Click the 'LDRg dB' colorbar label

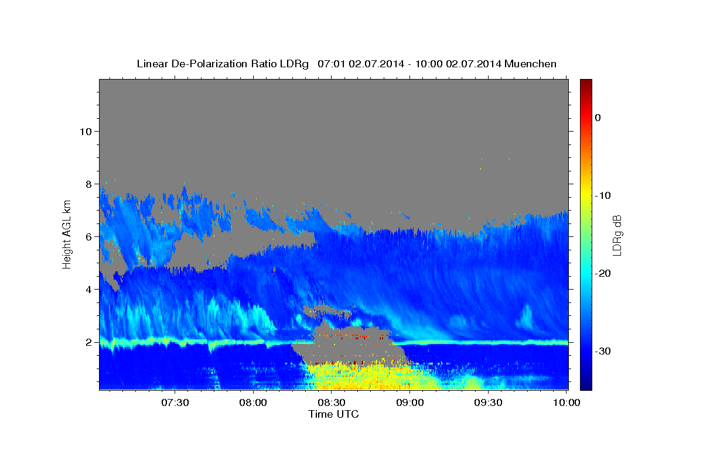tap(617, 235)
